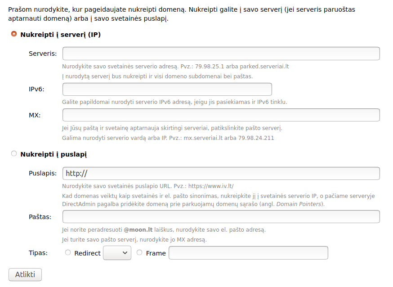Click the 'Puslapis:' field label

[x=43, y=173]
